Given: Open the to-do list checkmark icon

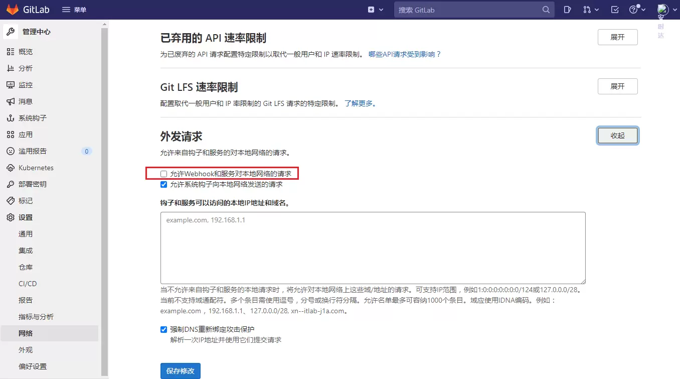Looking at the screenshot, I should pyautogui.click(x=615, y=10).
